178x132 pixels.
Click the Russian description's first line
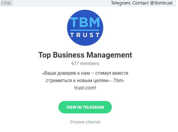(85, 73)
